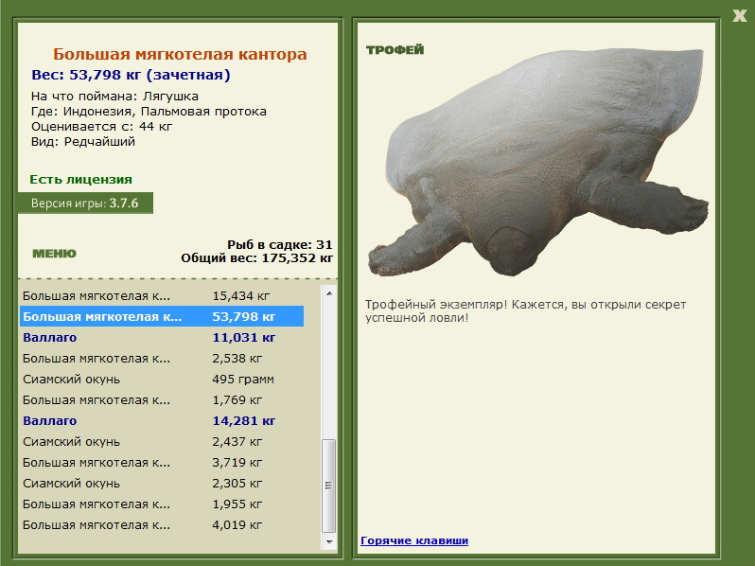Click the scrollbar up arrow
This screenshot has height=566, width=755.
click(329, 293)
